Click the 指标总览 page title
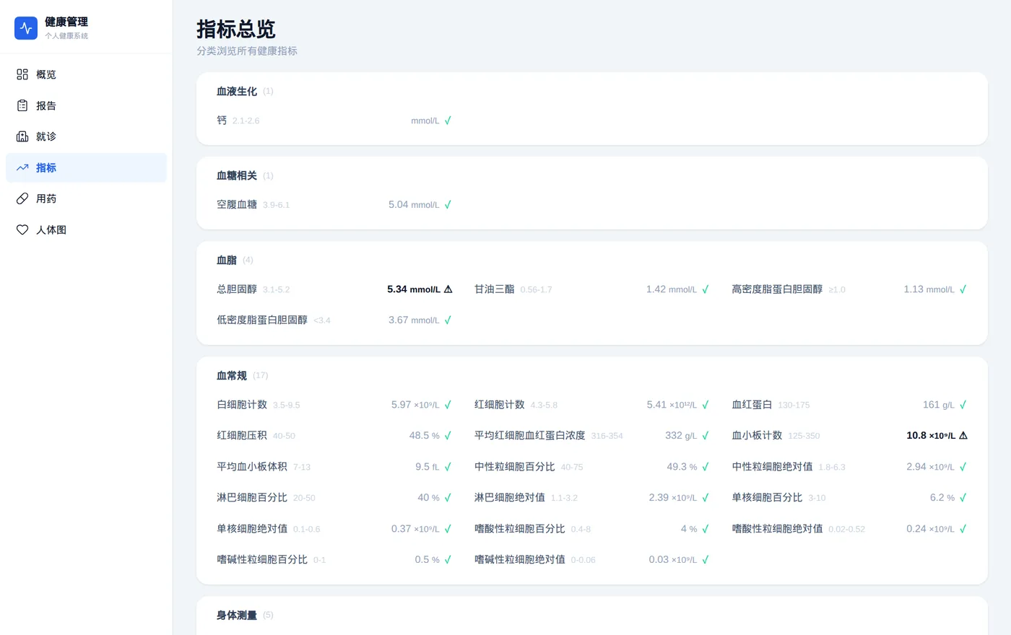This screenshot has height=635, width=1011. [x=236, y=29]
